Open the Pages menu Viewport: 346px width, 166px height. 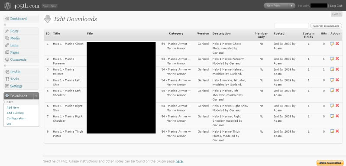[x=21, y=52]
